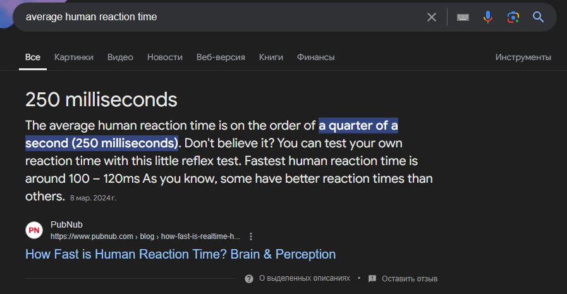
Task: Click the question mark help icon
Action: [249, 278]
